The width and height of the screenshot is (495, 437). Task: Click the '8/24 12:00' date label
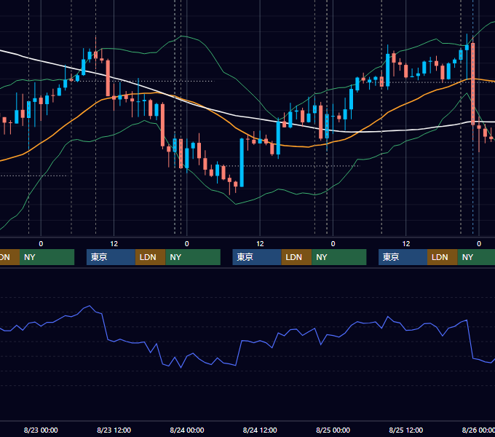[260, 430]
